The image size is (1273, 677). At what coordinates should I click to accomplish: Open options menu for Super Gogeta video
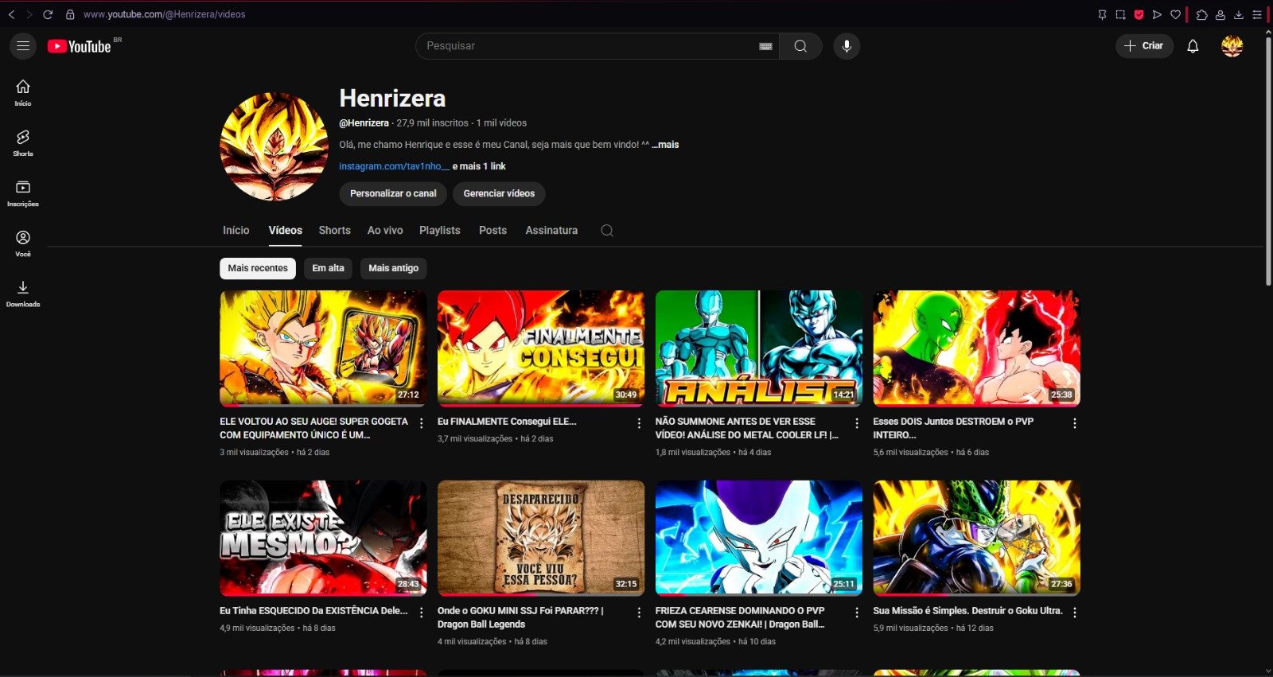pyautogui.click(x=422, y=424)
